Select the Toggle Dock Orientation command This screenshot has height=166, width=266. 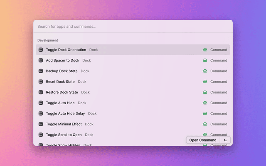tap(66, 50)
